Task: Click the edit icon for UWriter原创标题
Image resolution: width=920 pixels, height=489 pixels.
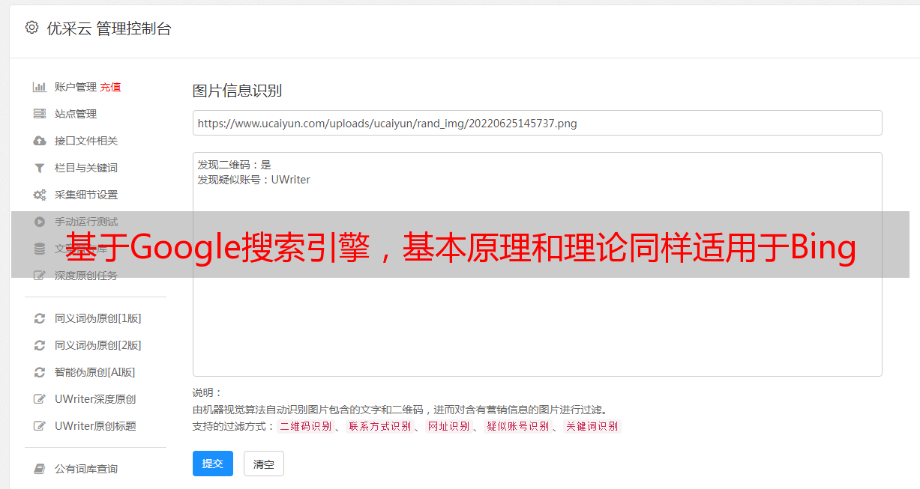Action: tap(40, 426)
